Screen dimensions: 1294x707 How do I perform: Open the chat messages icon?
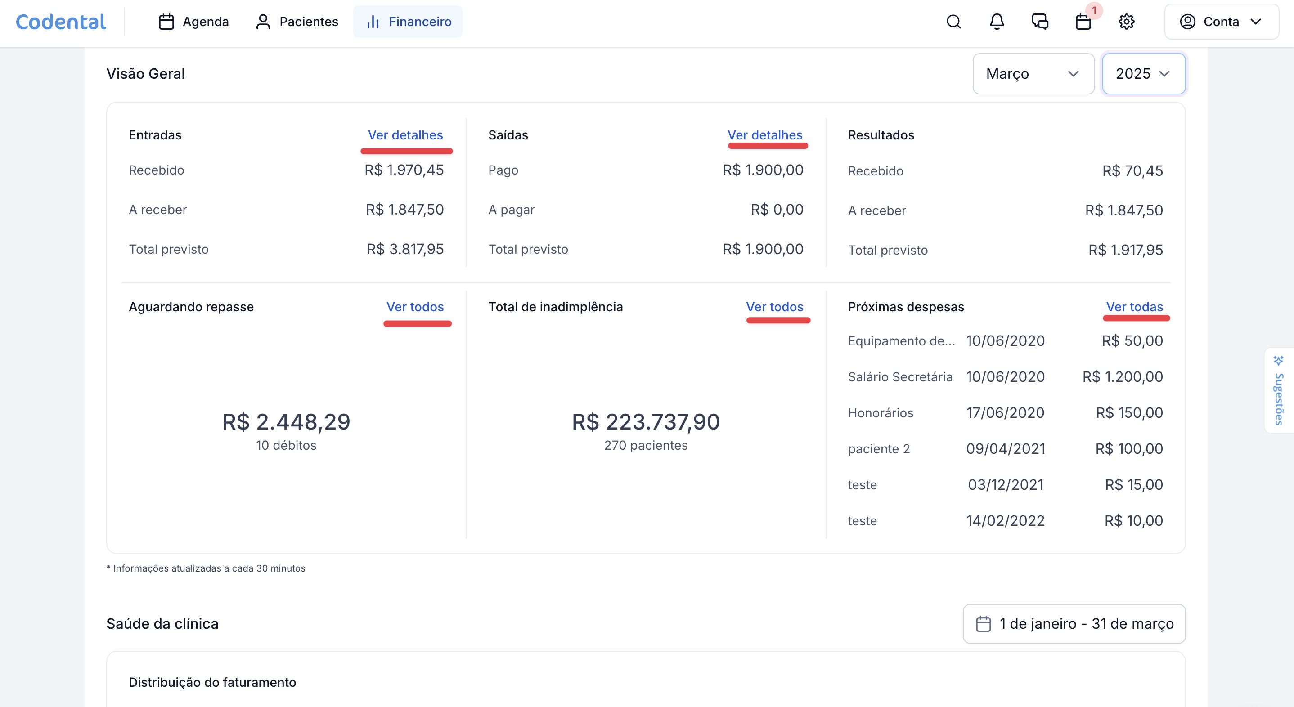coord(1040,22)
